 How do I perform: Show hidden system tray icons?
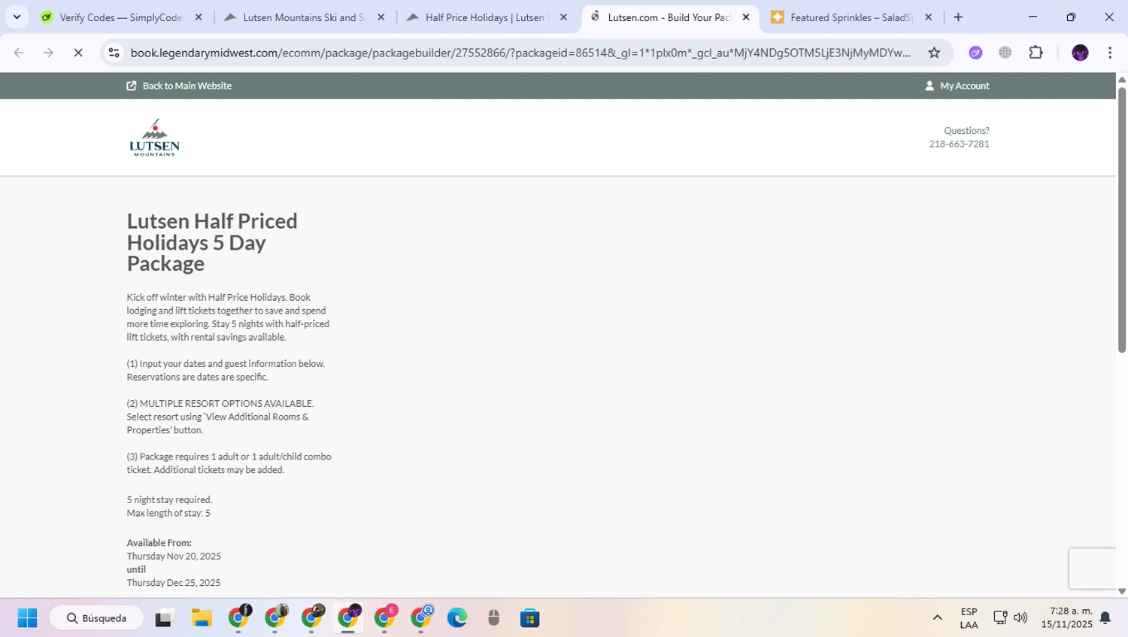[x=937, y=618]
